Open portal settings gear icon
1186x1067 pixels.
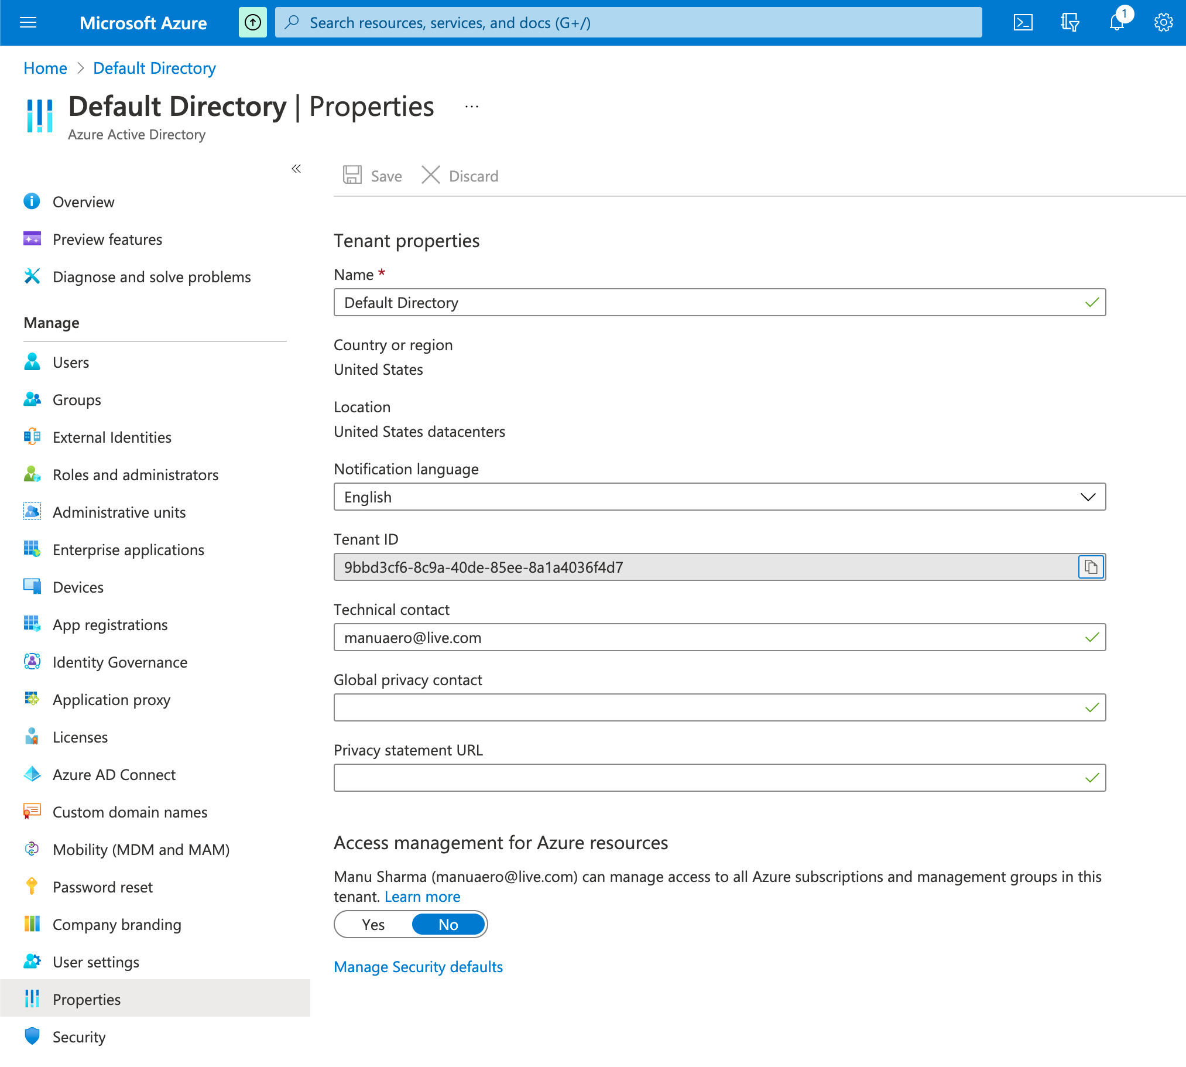click(1163, 23)
